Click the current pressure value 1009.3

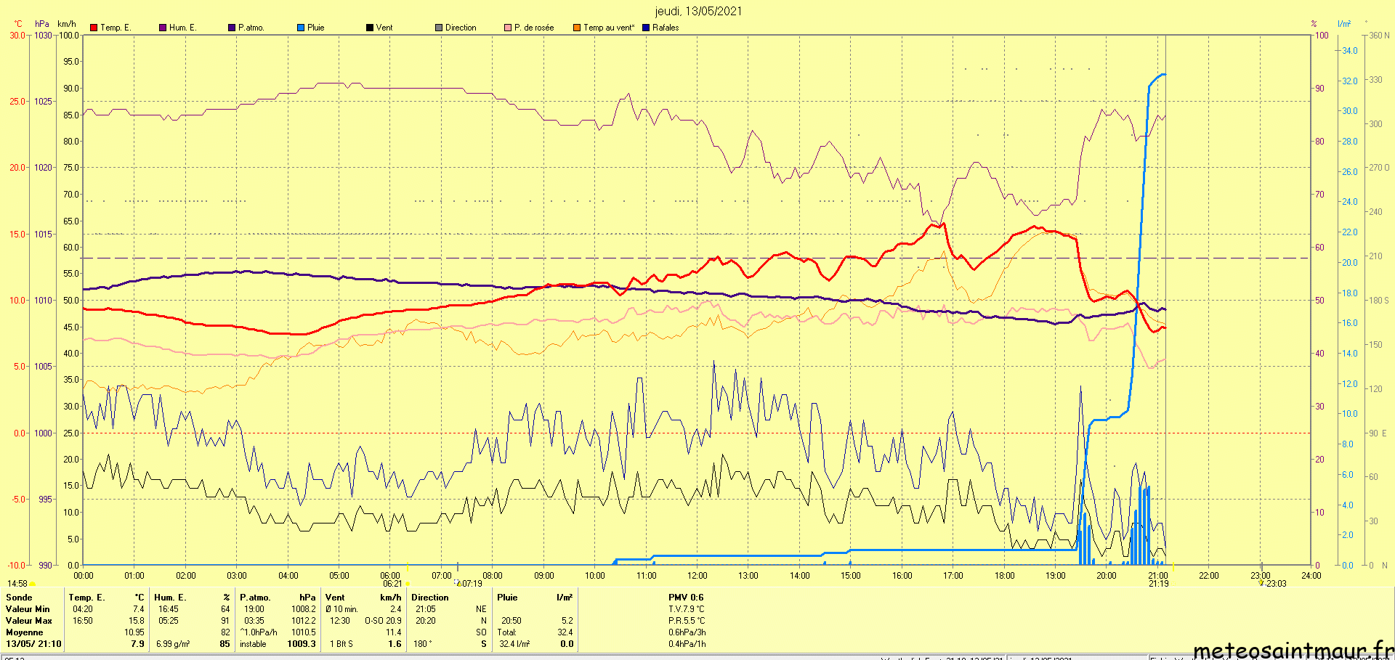[302, 644]
